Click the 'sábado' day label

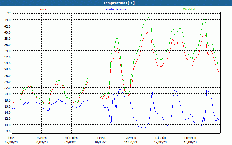161,138
